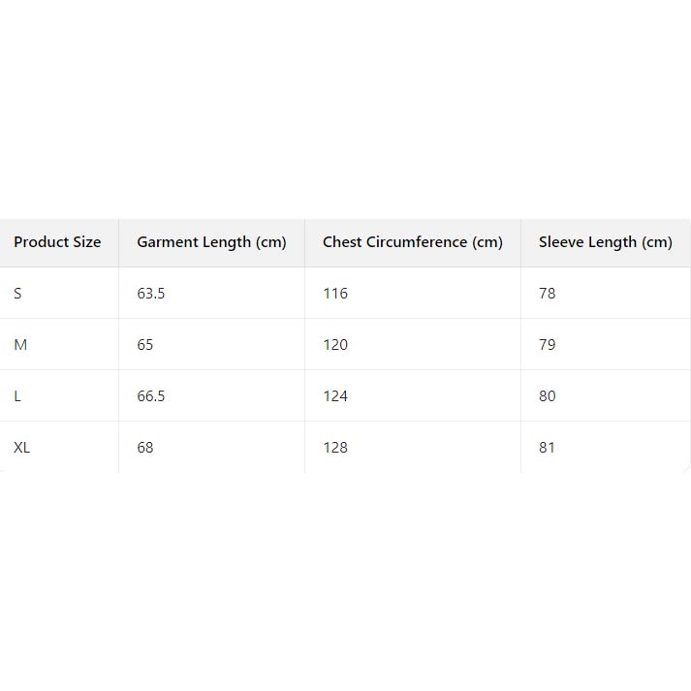This screenshot has width=691, height=691.
Task: Select the Garment Length (cm) header
Action: coord(211,242)
